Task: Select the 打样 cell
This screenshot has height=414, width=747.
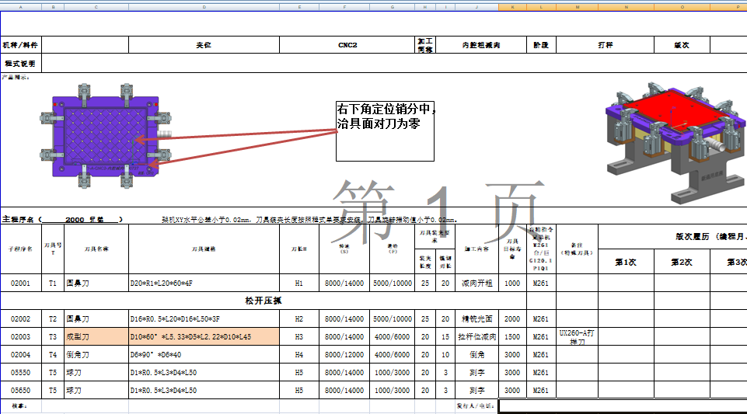Action: click(x=605, y=45)
